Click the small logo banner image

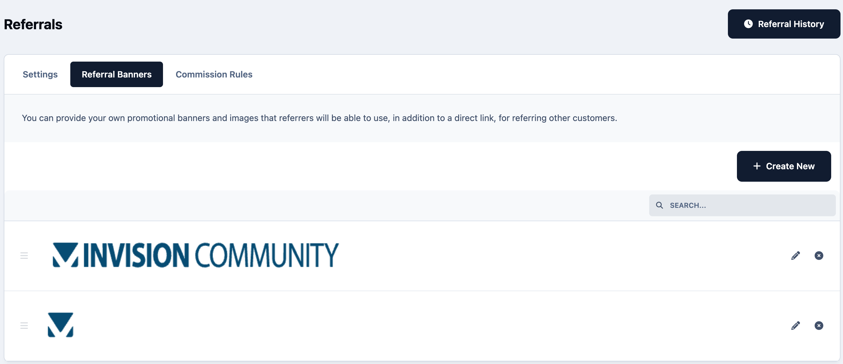click(61, 325)
